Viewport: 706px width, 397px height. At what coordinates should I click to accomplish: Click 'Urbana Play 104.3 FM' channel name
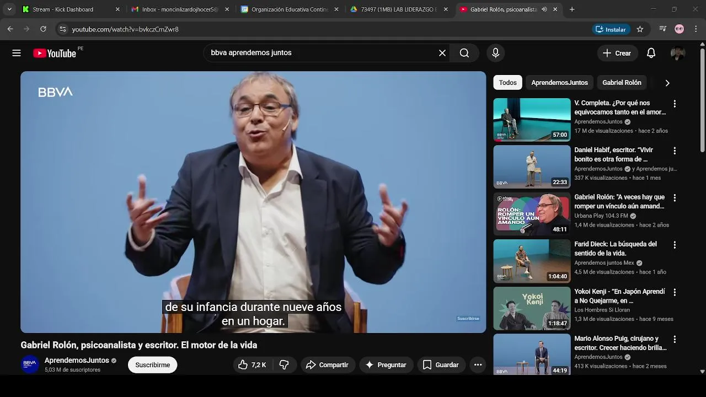point(601,216)
